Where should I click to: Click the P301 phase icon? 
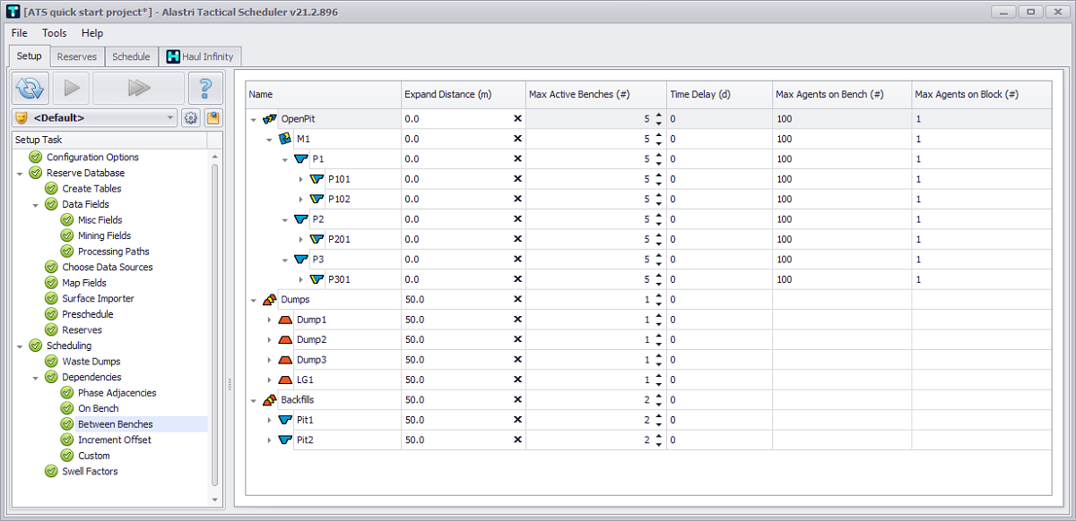(317, 279)
